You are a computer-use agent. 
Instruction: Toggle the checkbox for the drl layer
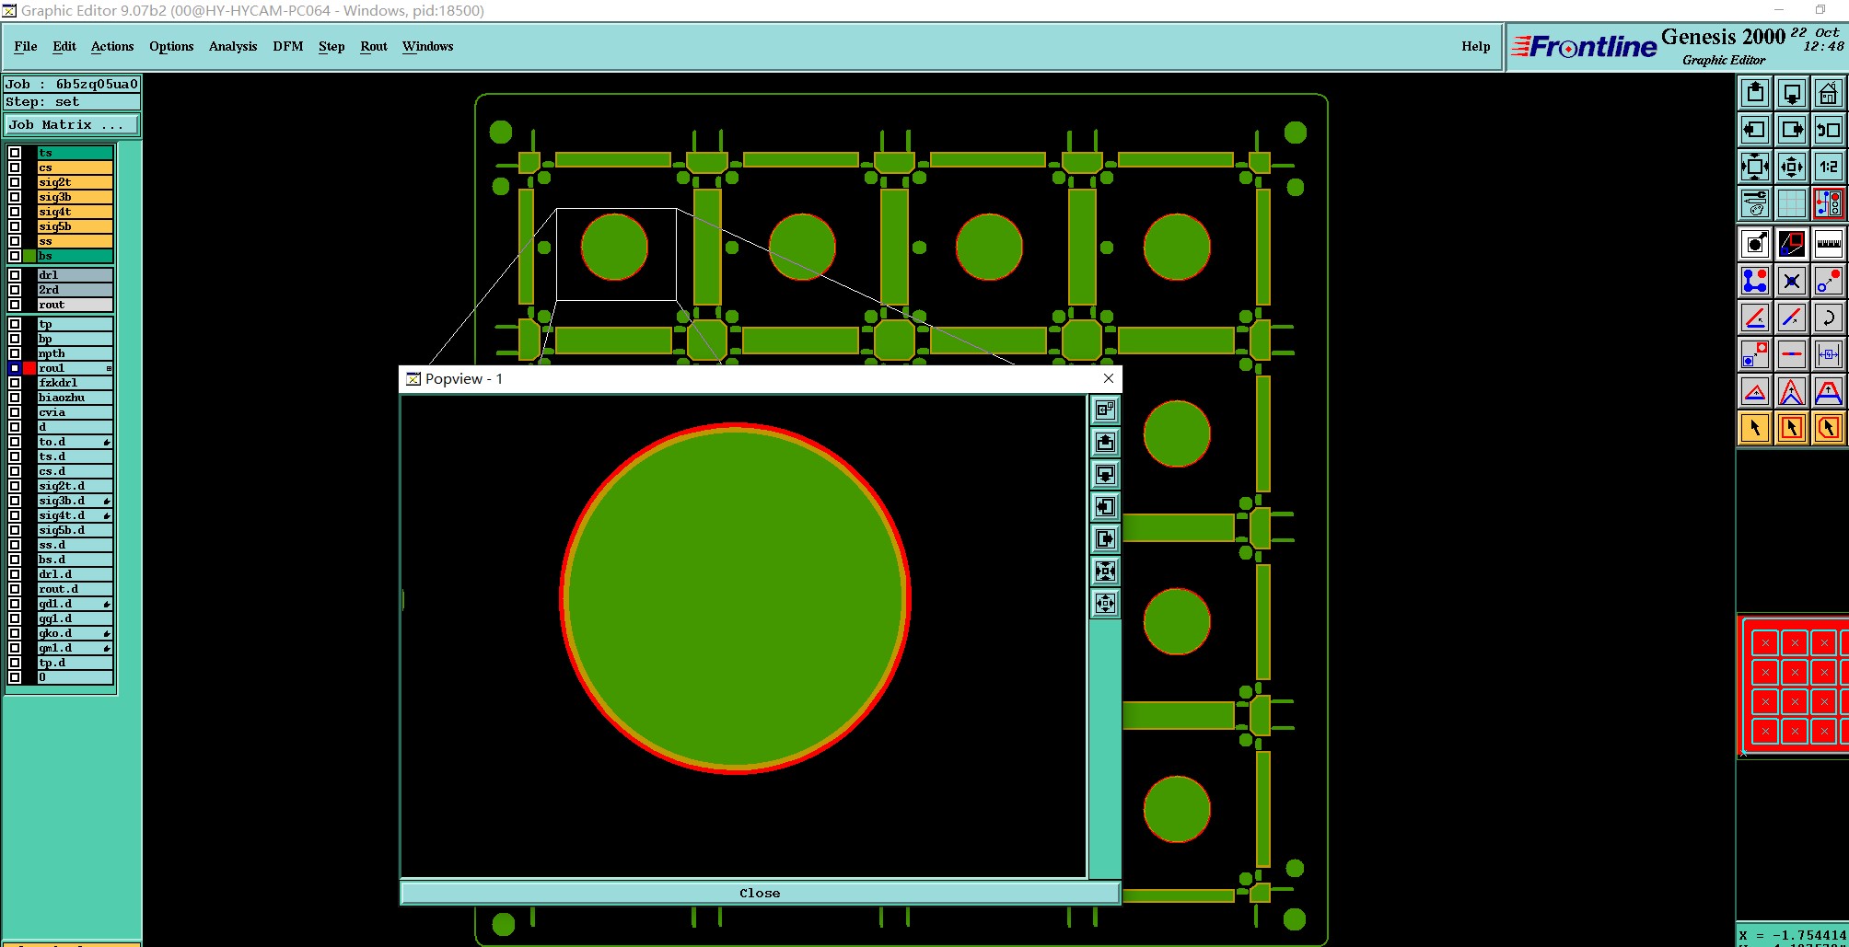(15, 275)
